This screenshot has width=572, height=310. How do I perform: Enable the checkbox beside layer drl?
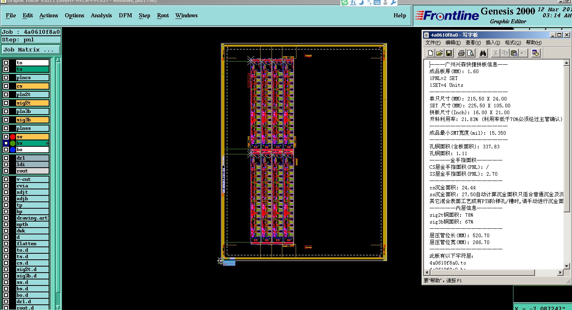coord(6,158)
